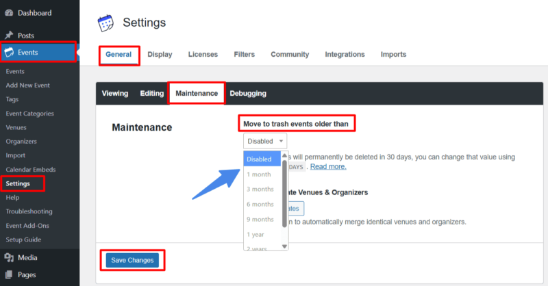Select the Editing sub-tab
This screenshot has height=286, width=548.
point(151,93)
